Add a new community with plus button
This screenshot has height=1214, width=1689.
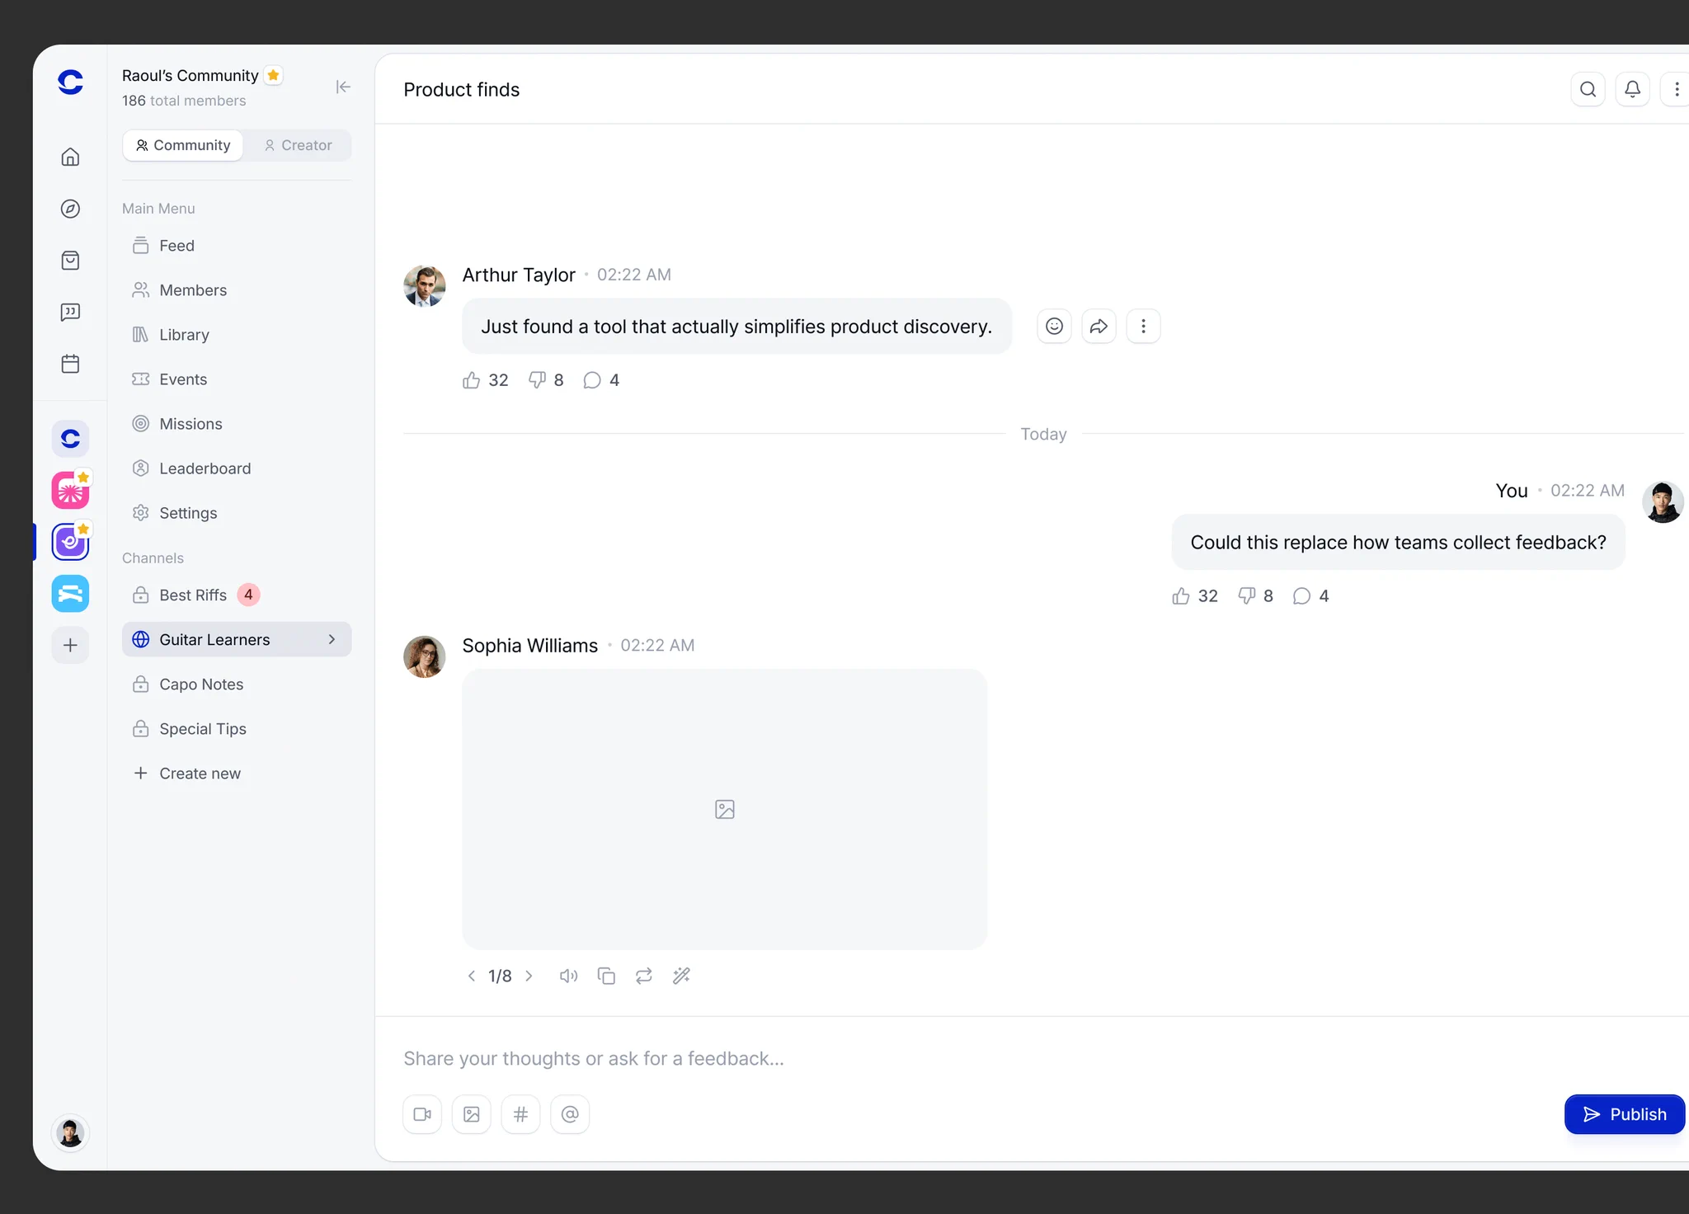70,645
